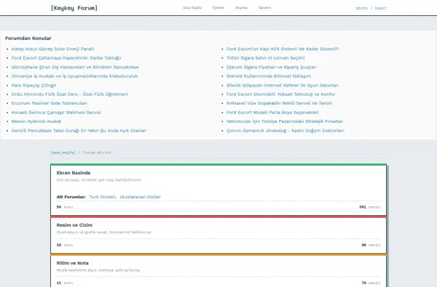
Task: Open topic Ümraniye İş Avukatı
Action: (74, 76)
